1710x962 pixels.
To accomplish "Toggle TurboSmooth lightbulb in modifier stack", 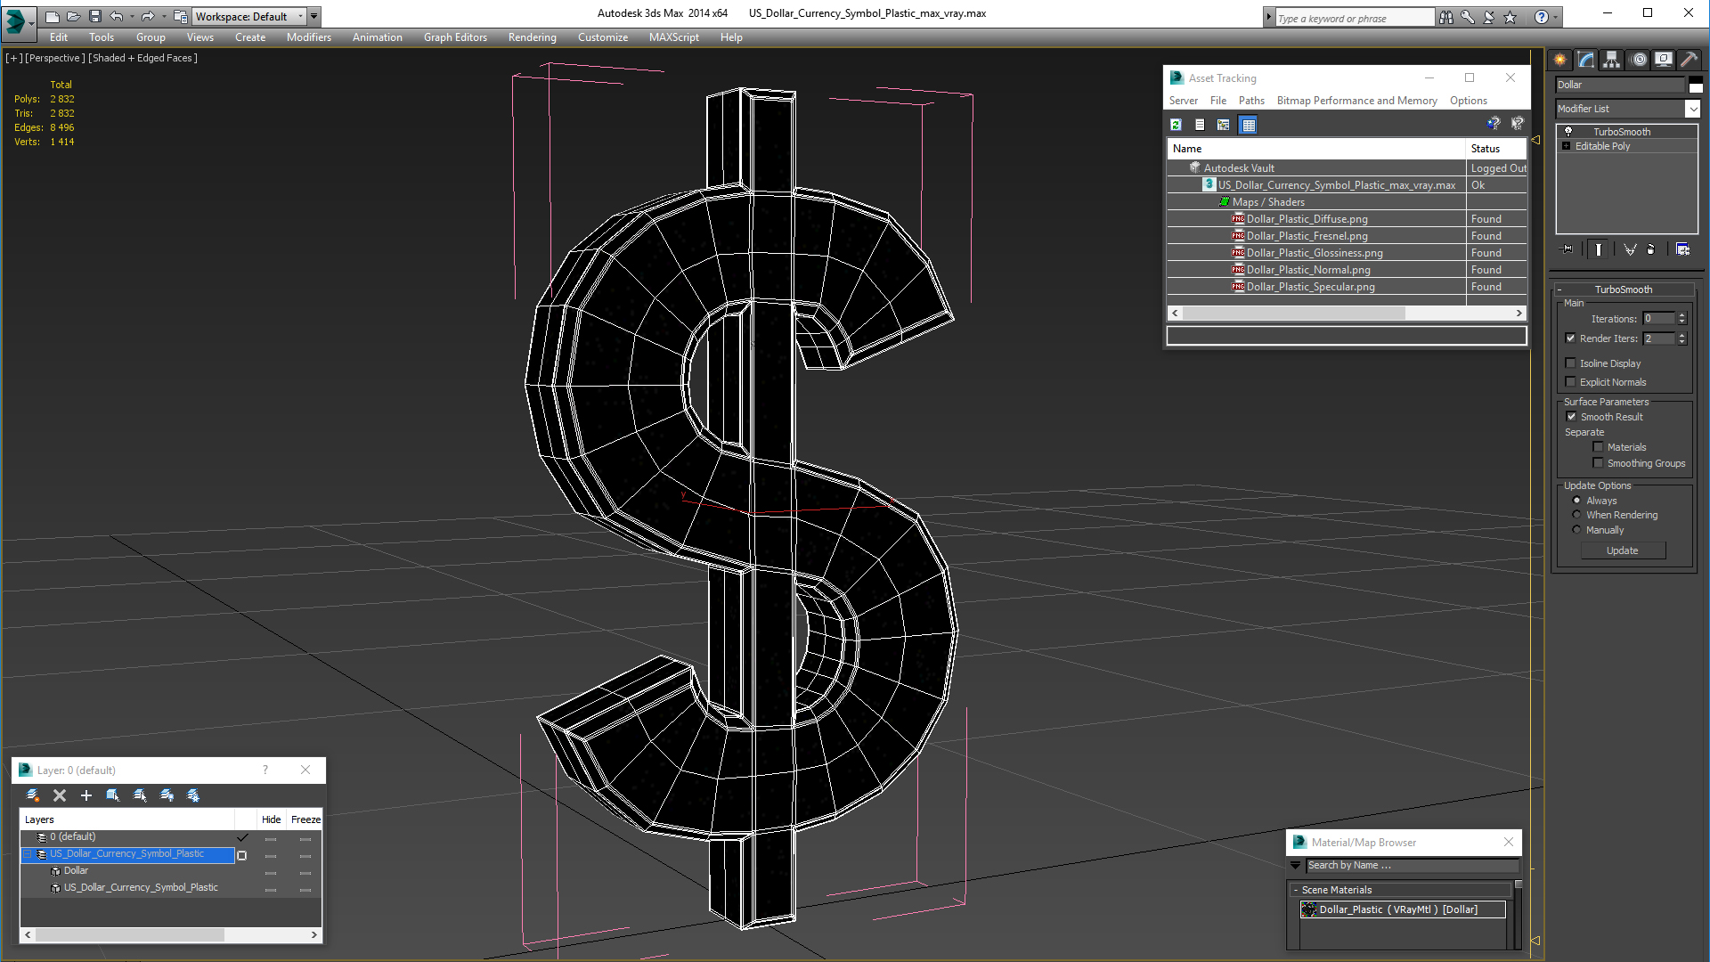I will pyautogui.click(x=1568, y=132).
